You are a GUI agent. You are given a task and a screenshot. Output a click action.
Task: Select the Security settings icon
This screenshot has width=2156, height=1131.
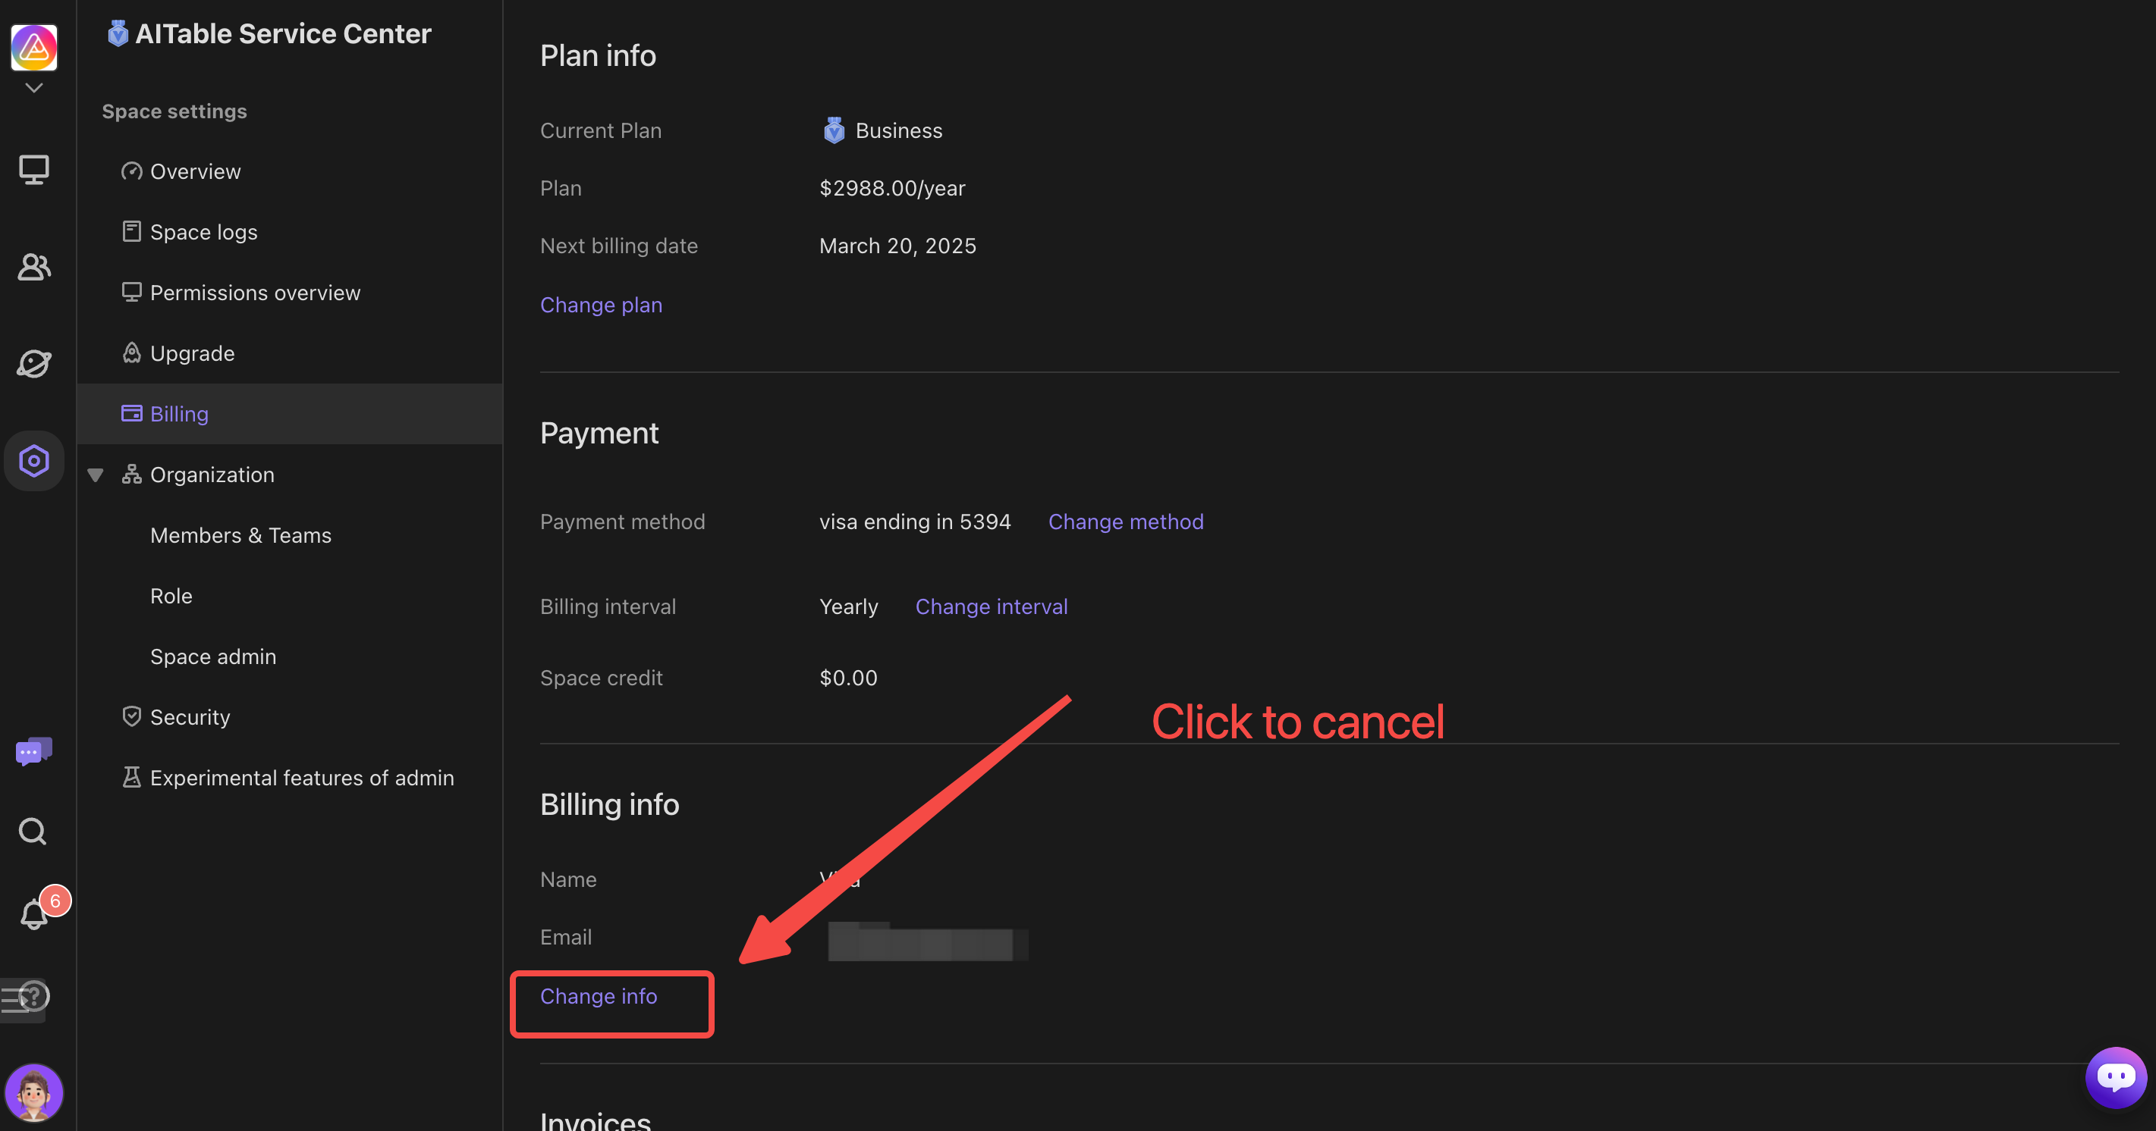pos(130,716)
